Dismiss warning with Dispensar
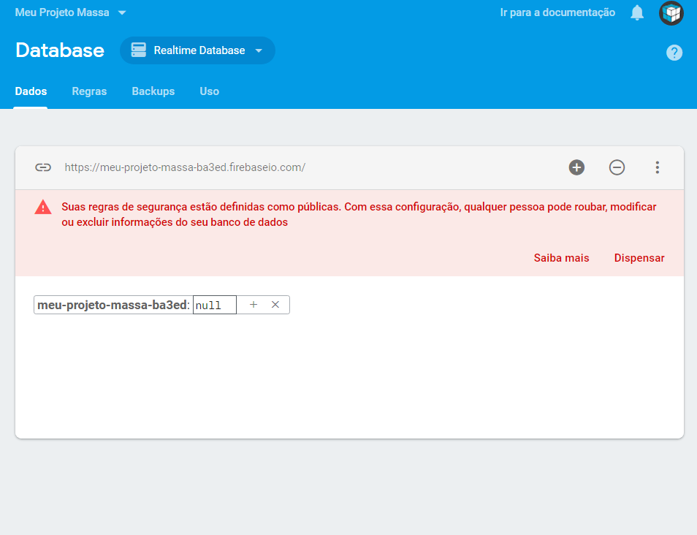 point(639,258)
